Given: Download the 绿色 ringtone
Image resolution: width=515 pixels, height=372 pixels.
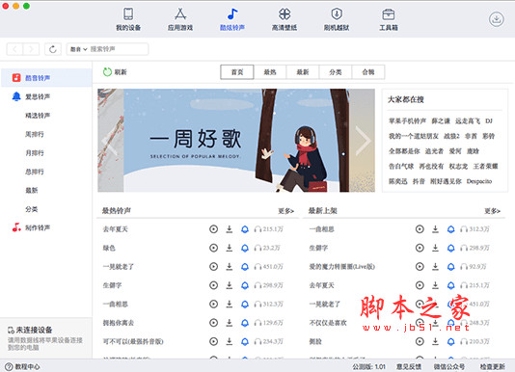Looking at the screenshot, I should 230,248.
